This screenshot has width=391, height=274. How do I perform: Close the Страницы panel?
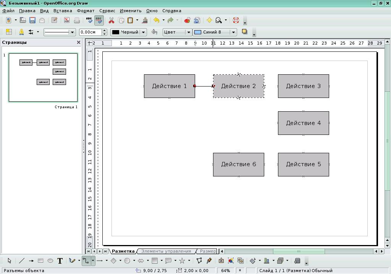point(79,42)
